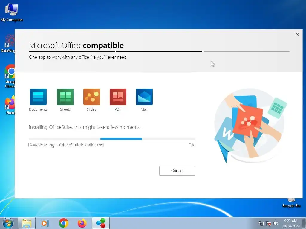Open the taskbar clock and date
Screen dimensions: 306x229
coord(290,223)
